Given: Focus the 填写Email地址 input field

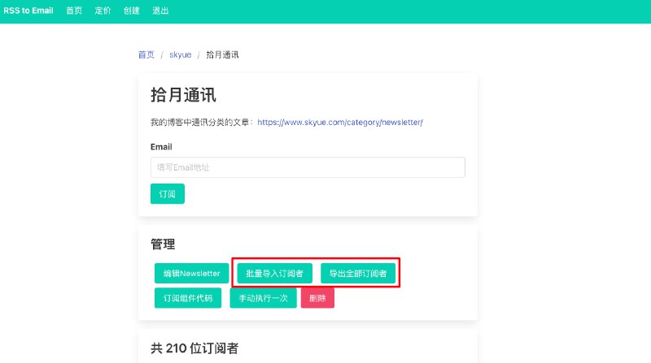Looking at the screenshot, I should pyautogui.click(x=308, y=167).
